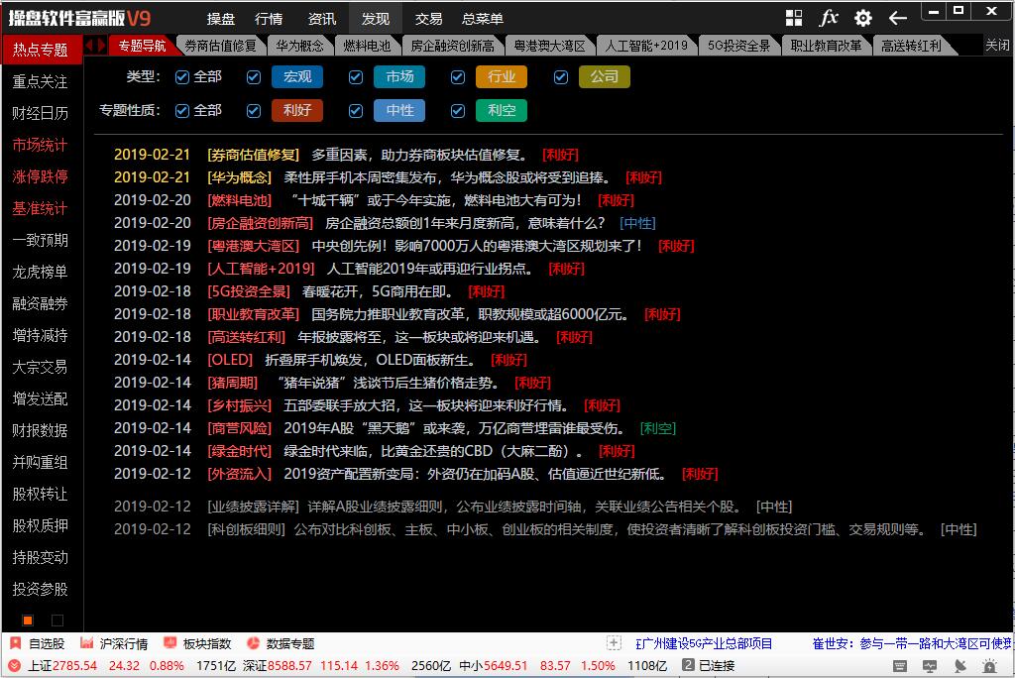
Task: Open the four-square grid layout icon
Action: 794,18
